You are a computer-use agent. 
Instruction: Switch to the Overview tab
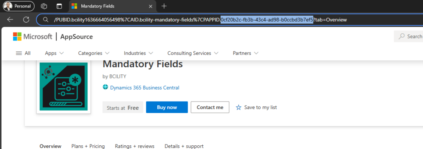[50, 146]
